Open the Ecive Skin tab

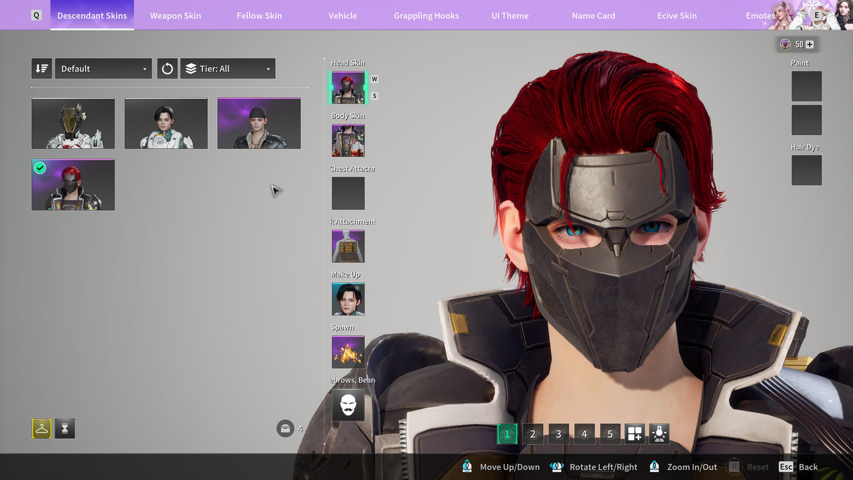[677, 15]
